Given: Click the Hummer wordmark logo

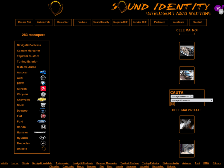Looking at the screenshot, I should click(x=40, y=132).
